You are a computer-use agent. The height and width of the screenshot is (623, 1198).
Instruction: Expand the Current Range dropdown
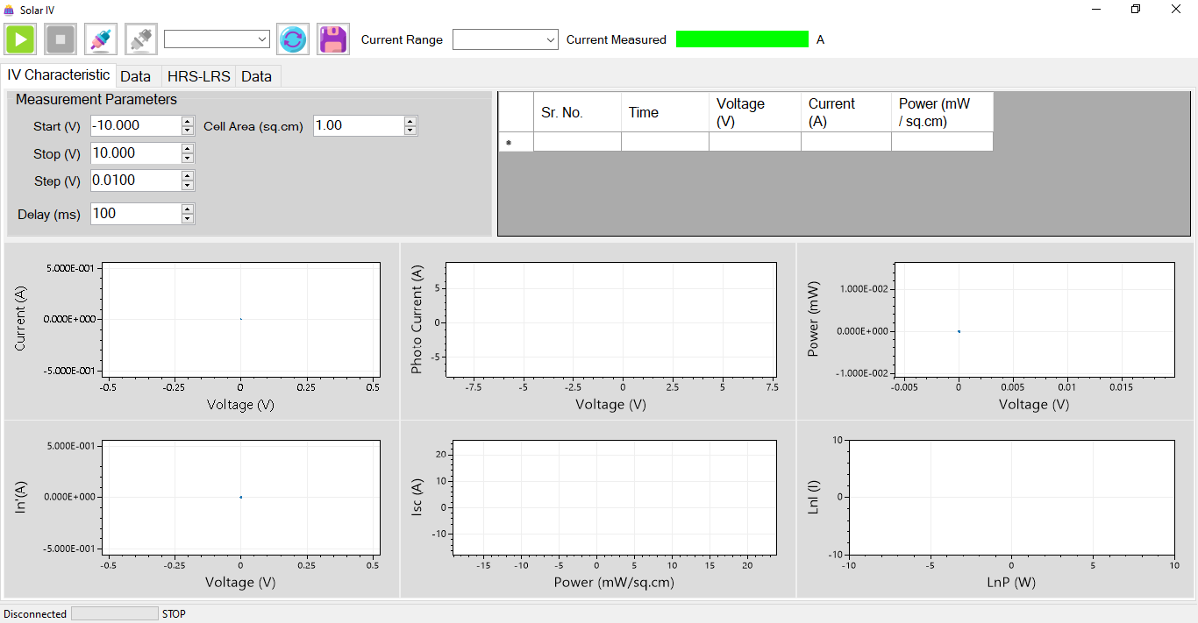(x=505, y=39)
